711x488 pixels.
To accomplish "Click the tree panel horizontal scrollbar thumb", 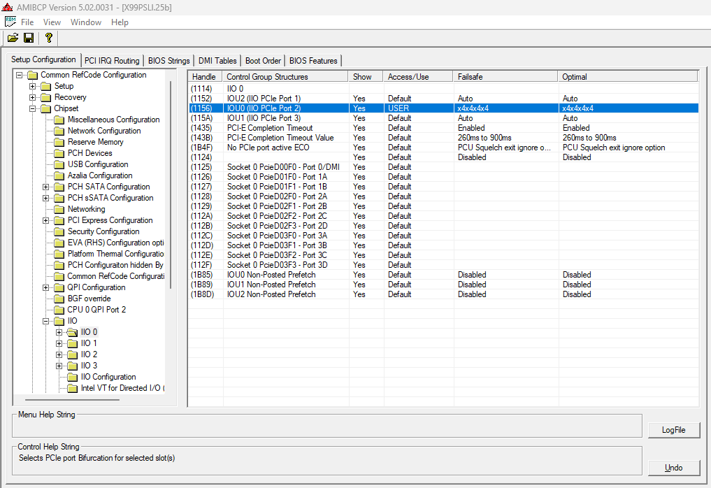I will pyautogui.click(x=73, y=400).
